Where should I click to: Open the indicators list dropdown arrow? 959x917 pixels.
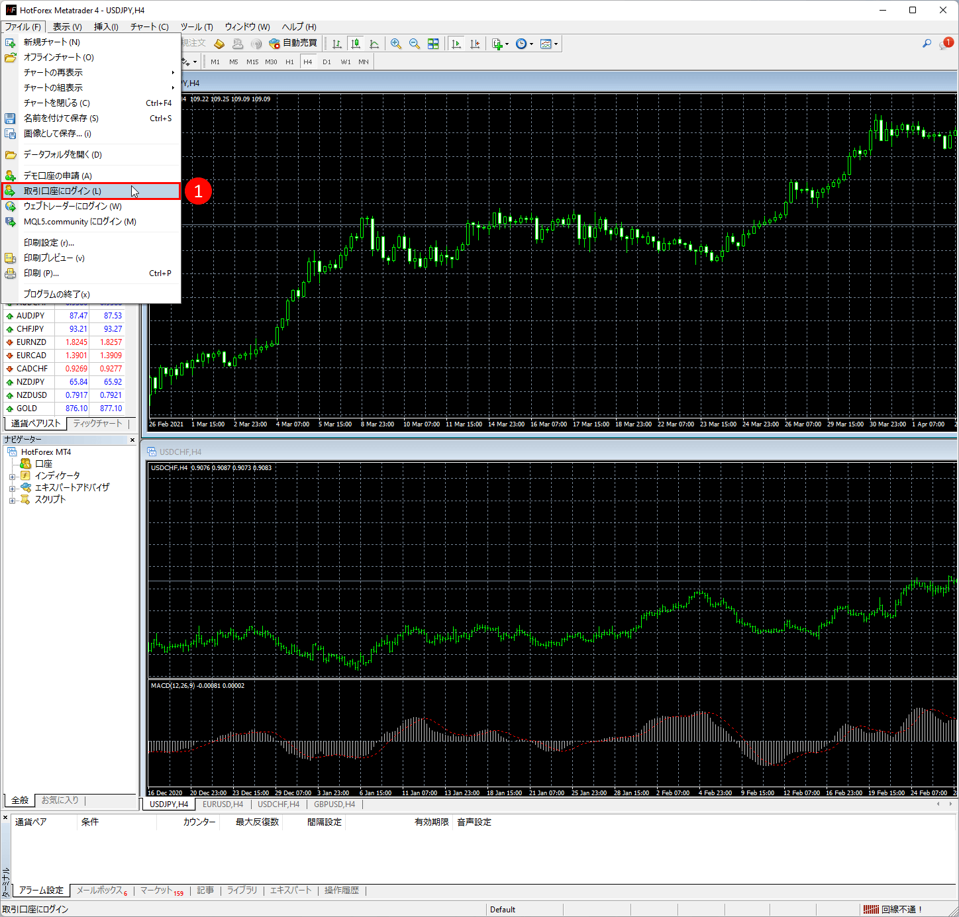507,44
